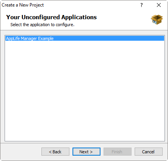Click the Your Unconfigured Applications heading
Image resolution: width=168 pixels, height=161 pixels.
[51, 17]
